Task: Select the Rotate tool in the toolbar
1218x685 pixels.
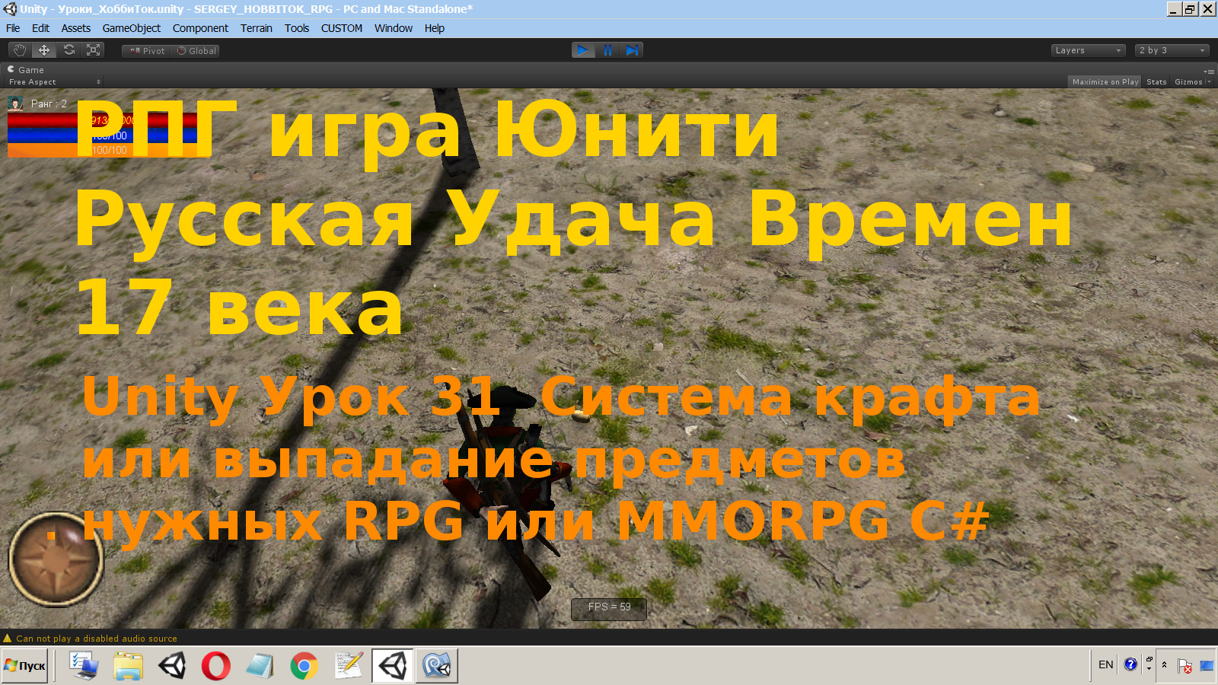Action: pos(69,49)
